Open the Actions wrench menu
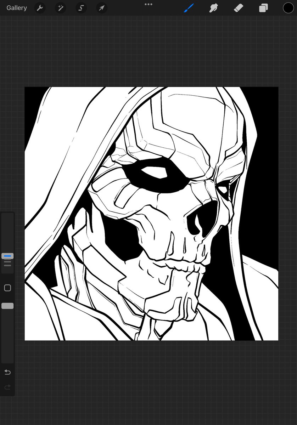The height and width of the screenshot is (425, 297). point(40,8)
